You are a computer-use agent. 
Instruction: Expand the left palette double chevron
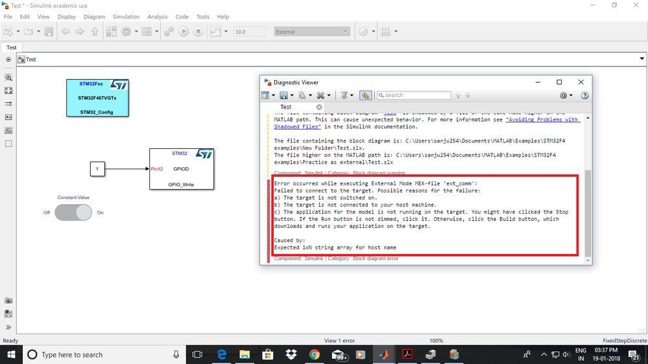coord(8,327)
